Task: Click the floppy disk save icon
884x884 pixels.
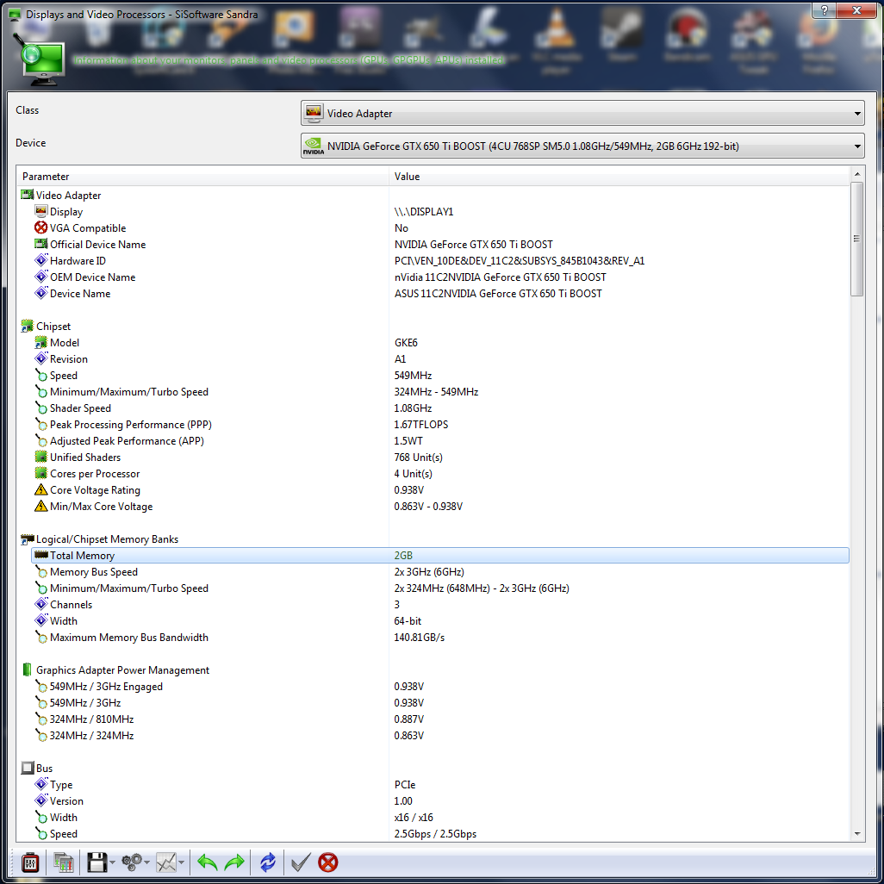Action: (x=96, y=862)
